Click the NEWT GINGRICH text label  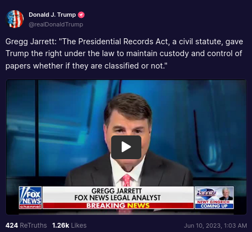coord(213,202)
